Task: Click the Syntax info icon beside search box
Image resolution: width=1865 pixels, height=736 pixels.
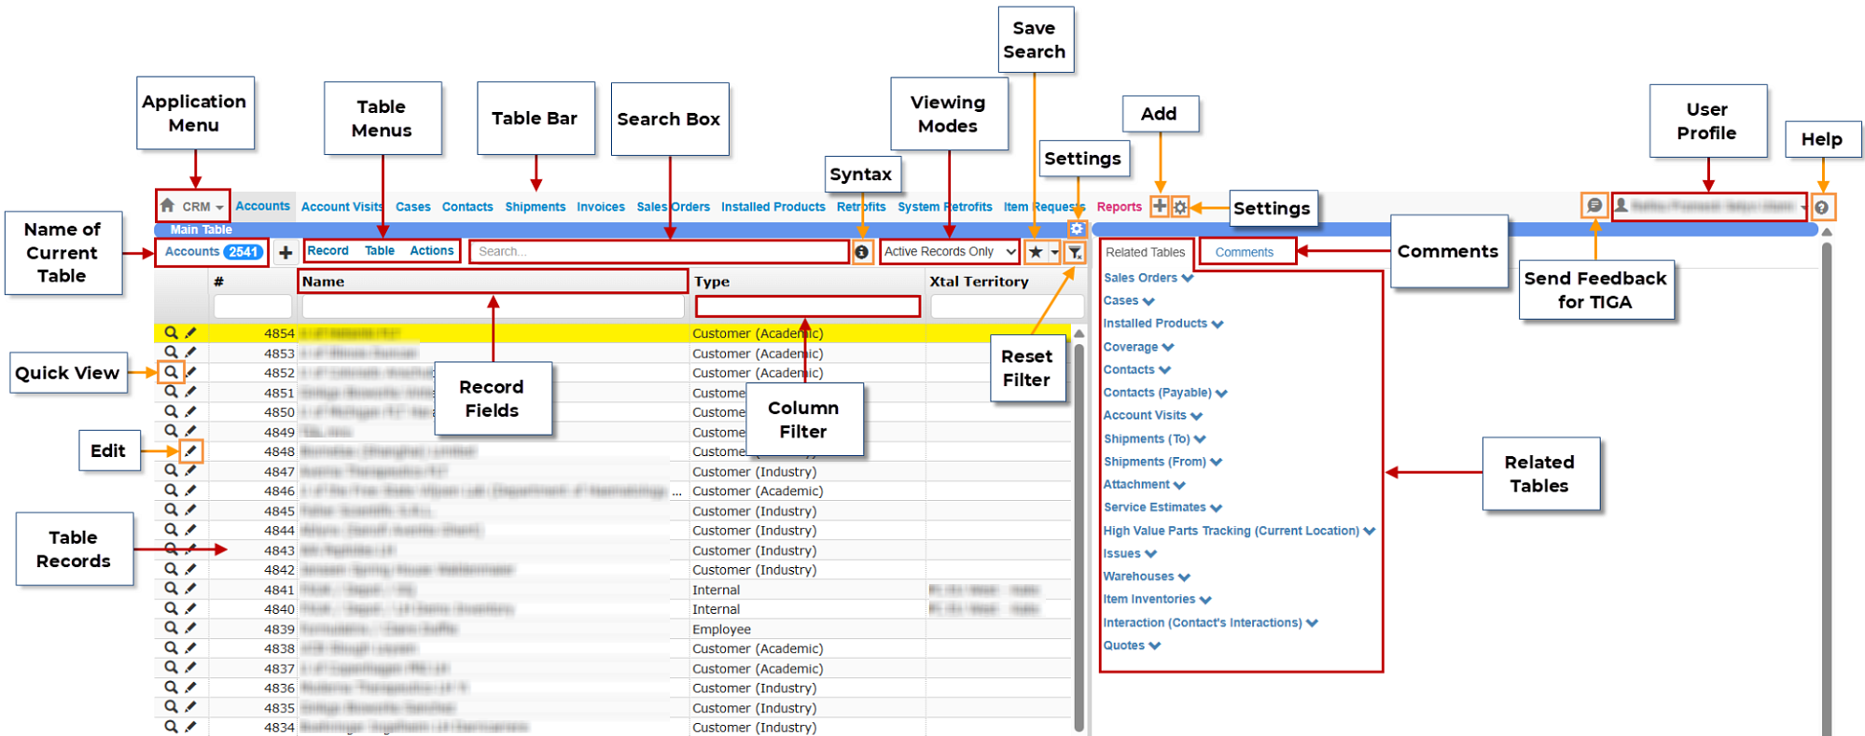Action: (x=861, y=252)
